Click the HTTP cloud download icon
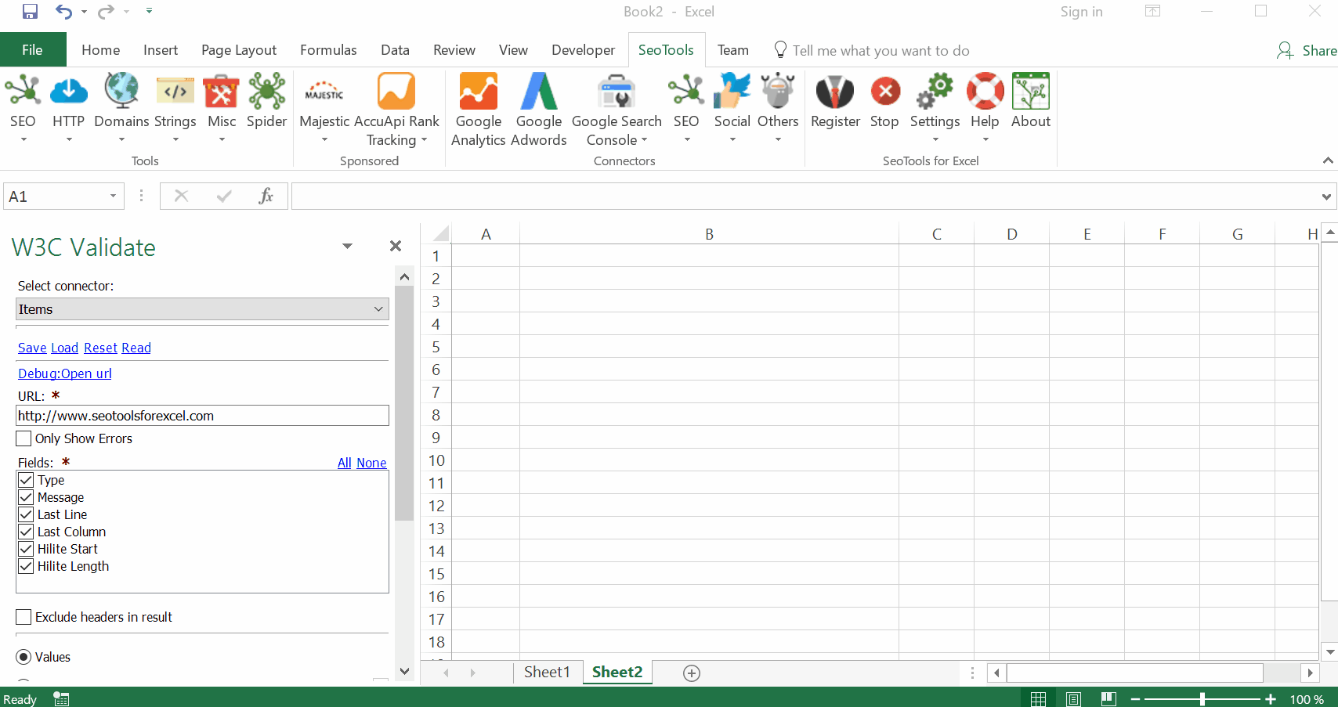This screenshot has height=707, width=1338. [68, 92]
